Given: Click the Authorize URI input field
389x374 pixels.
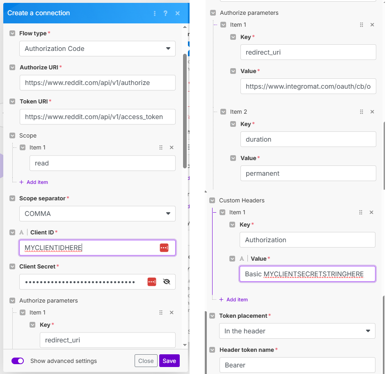Looking at the screenshot, I should (97, 83).
